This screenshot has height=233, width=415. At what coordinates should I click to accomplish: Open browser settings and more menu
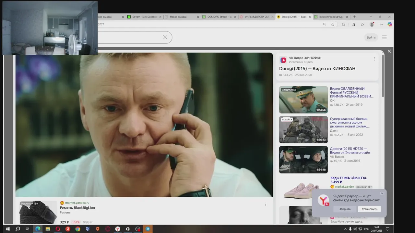click(381, 24)
